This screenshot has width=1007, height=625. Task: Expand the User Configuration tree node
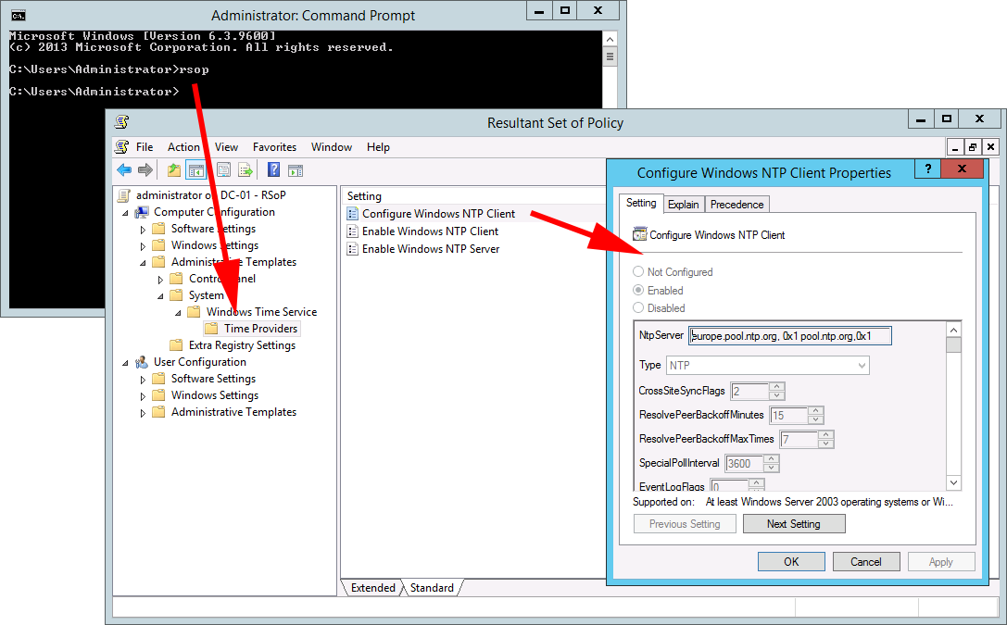124,361
